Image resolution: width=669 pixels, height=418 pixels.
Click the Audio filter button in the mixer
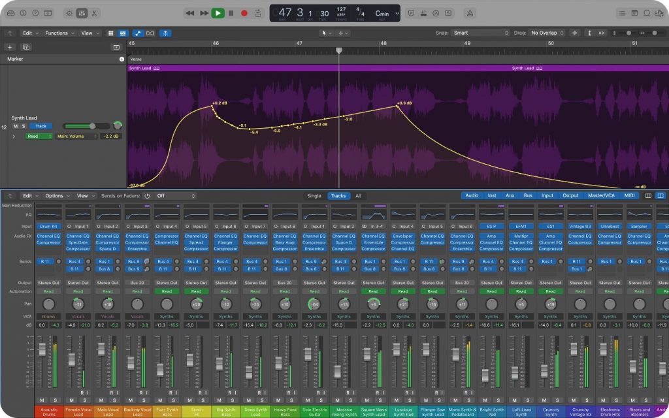(x=472, y=195)
